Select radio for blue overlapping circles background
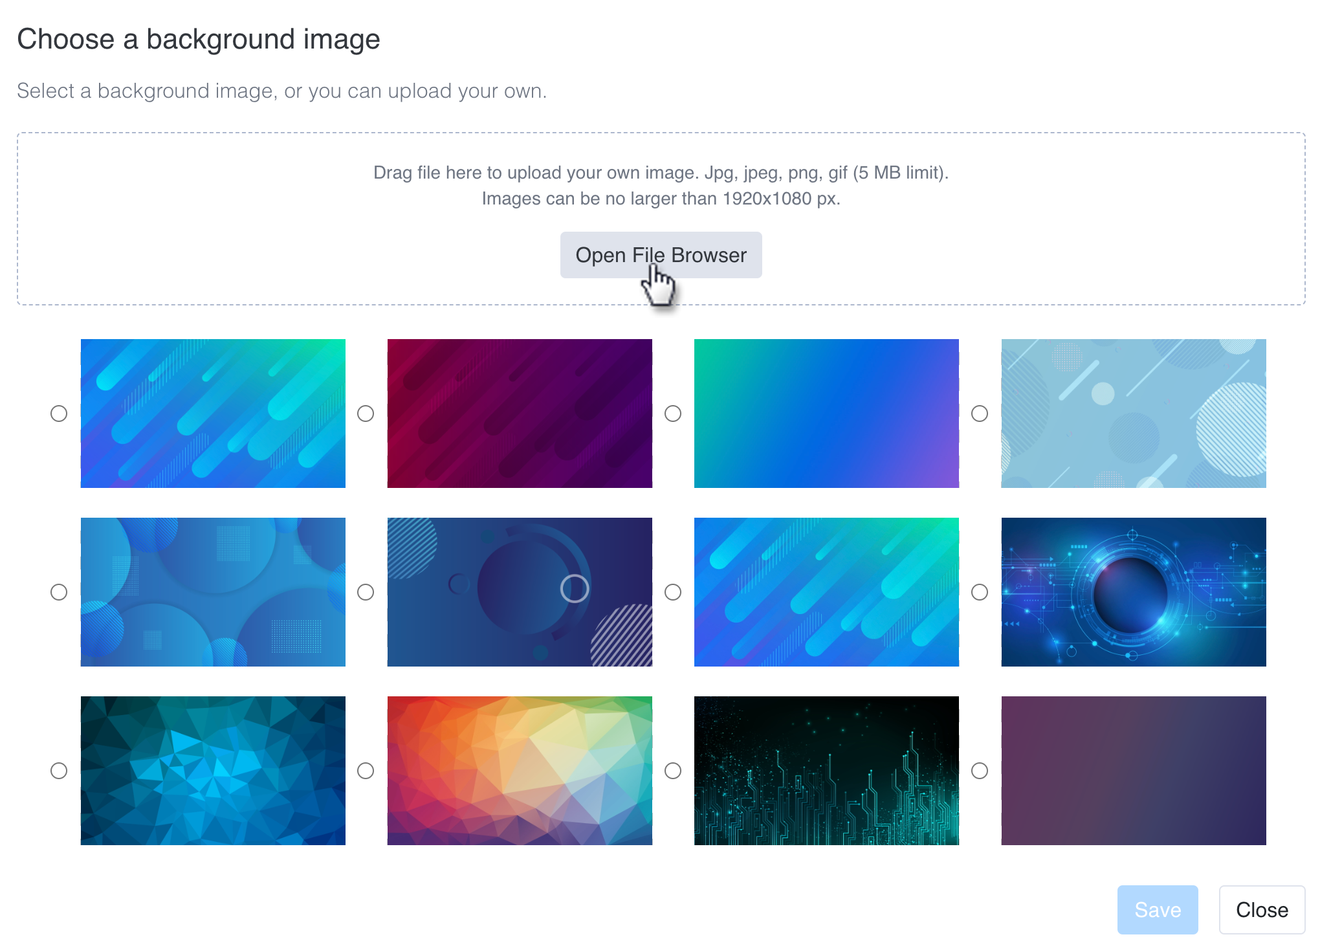The height and width of the screenshot is (950, 1320). click(59, 592)
